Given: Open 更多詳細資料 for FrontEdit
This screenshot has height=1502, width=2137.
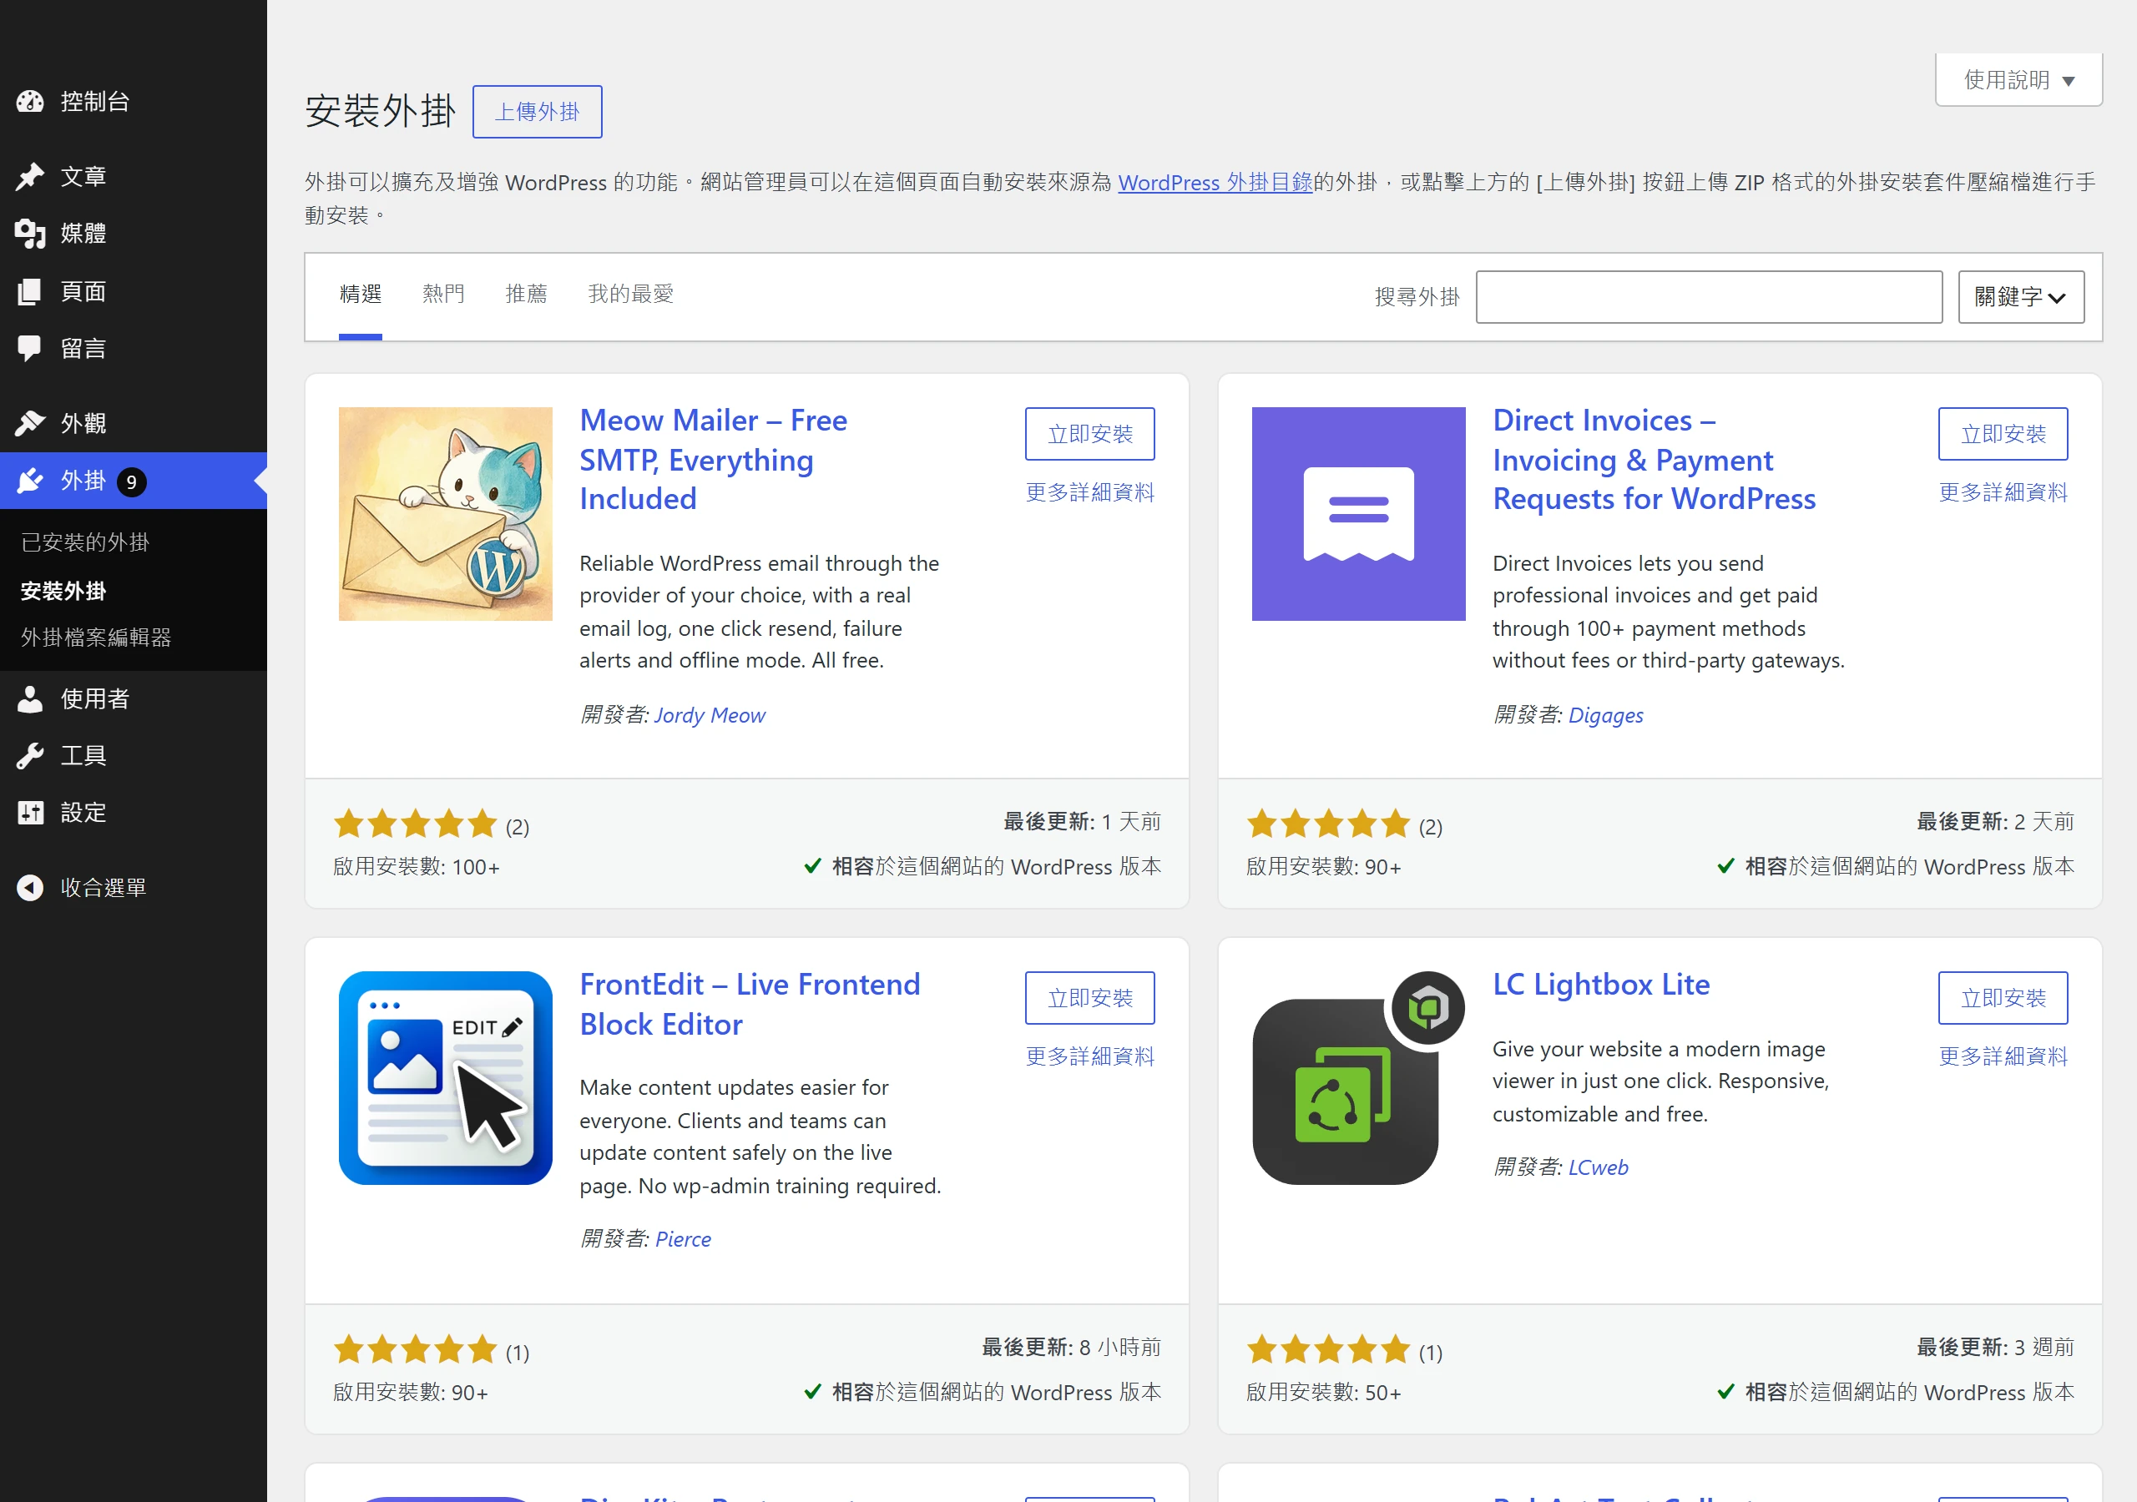Looking at the screenshot, I should [x=1090, y=1056].
